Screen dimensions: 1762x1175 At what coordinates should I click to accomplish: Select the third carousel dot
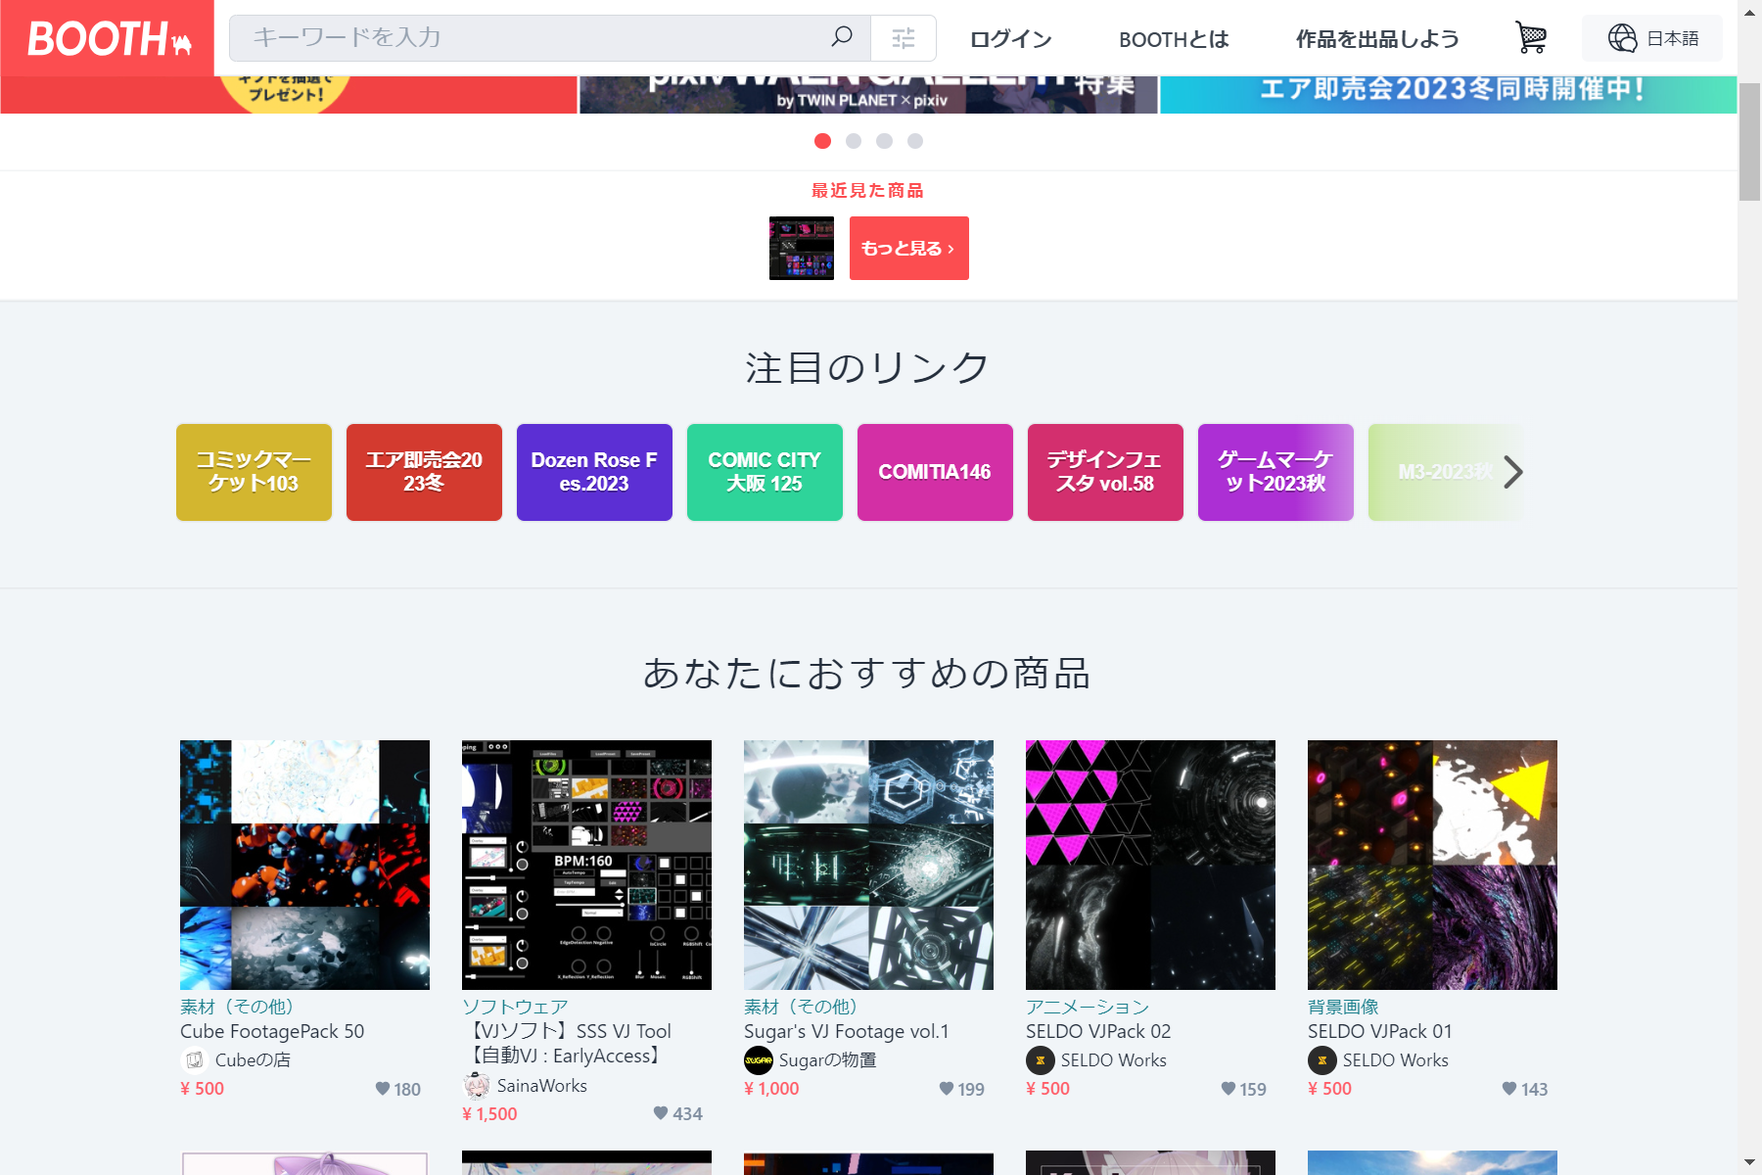884,141
